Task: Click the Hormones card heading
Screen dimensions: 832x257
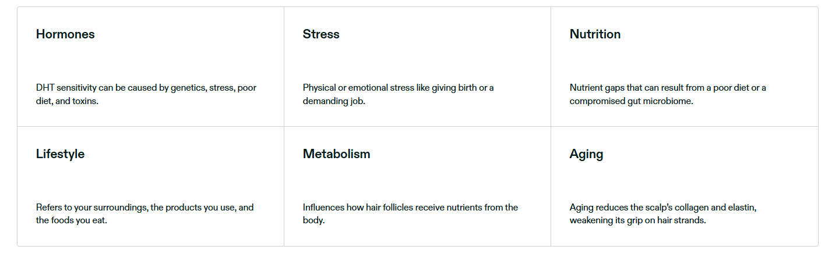Action: click(x=65, y=34)
